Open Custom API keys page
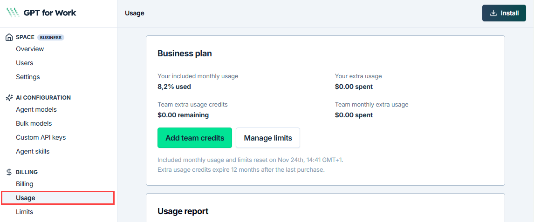 (41, 137)
